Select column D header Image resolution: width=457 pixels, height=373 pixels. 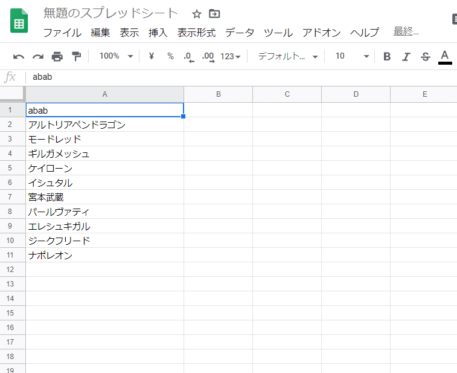[356, 94]
